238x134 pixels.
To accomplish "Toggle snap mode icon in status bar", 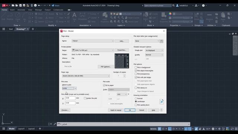I will pyautogui.click(x=163, y=129).
